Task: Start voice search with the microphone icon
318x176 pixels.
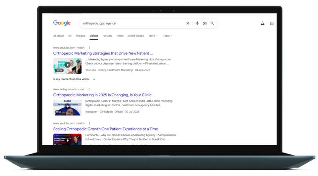Action: pos(197,23)
